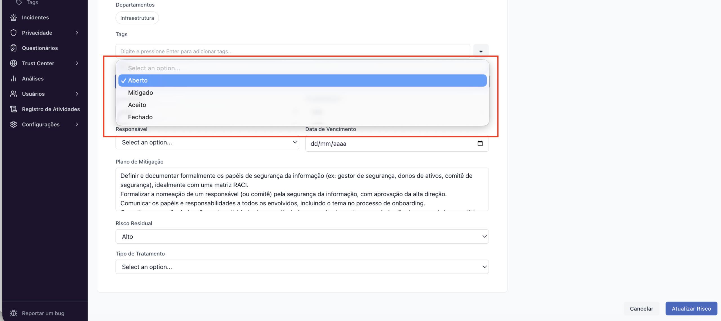Expand the Configurações submenu chevron
This screenshot has width=721, height=321.
coord(77,124)
